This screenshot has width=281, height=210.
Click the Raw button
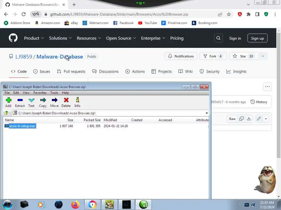[232, 119]
